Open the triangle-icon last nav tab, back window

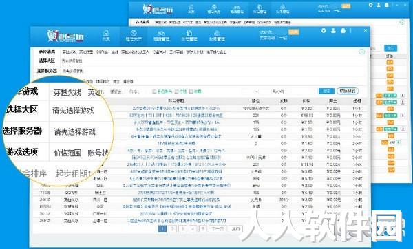[282, 9]
